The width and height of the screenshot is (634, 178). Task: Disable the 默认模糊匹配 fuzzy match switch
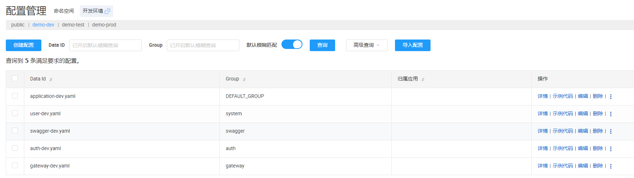(292, 45)
